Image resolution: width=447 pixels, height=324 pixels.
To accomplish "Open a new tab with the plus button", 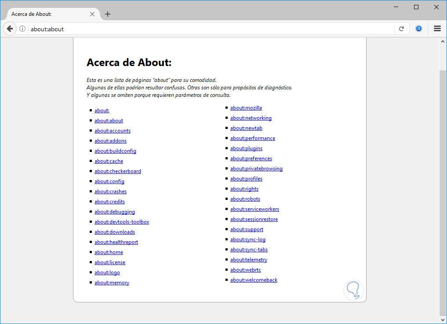I will coord(108,14).
